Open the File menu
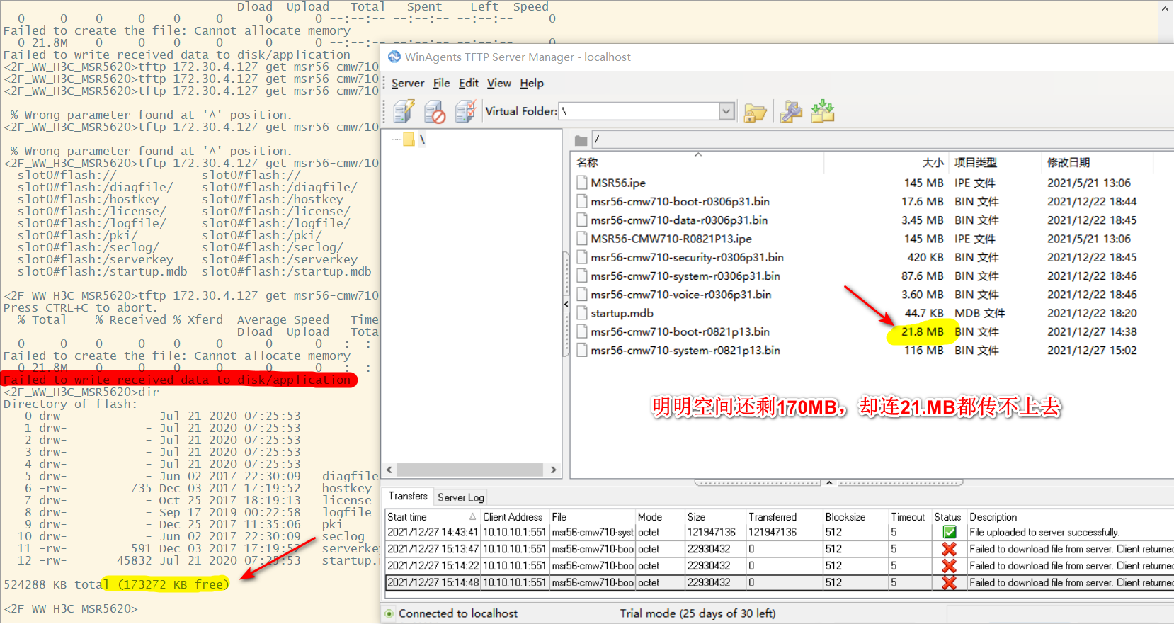This screenshot has height=624, width=1174. pyautogui.click(x=441, y=83)
